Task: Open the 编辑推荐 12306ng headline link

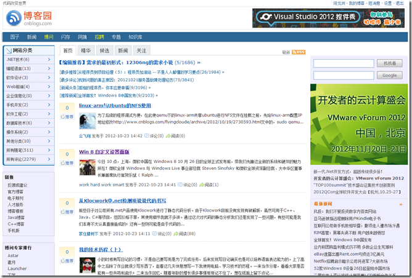Action: coord(130,62)
